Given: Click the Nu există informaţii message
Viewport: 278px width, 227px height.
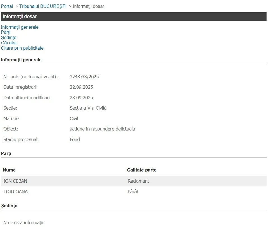Looking at the screenshot, I should (24, 223).
